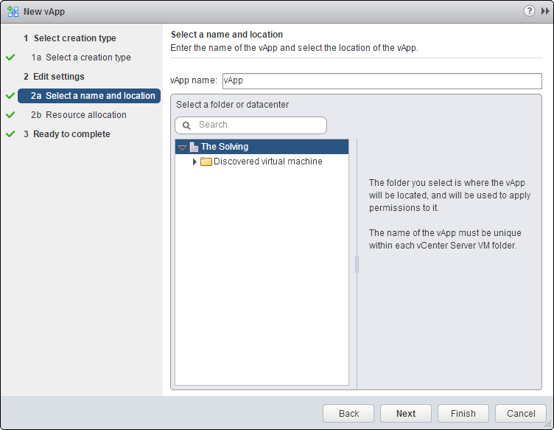Click the double-arrow expand icon in title bar
Image resolution: width=554 pixels, height=430 pixels.
pos(545,11)
